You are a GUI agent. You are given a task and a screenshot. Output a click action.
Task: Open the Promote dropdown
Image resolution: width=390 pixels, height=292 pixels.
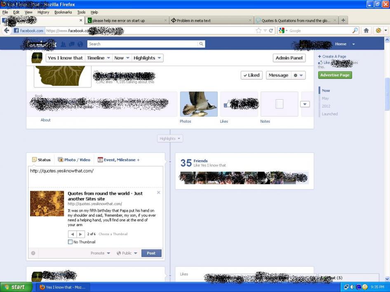[x=101, y=253]
